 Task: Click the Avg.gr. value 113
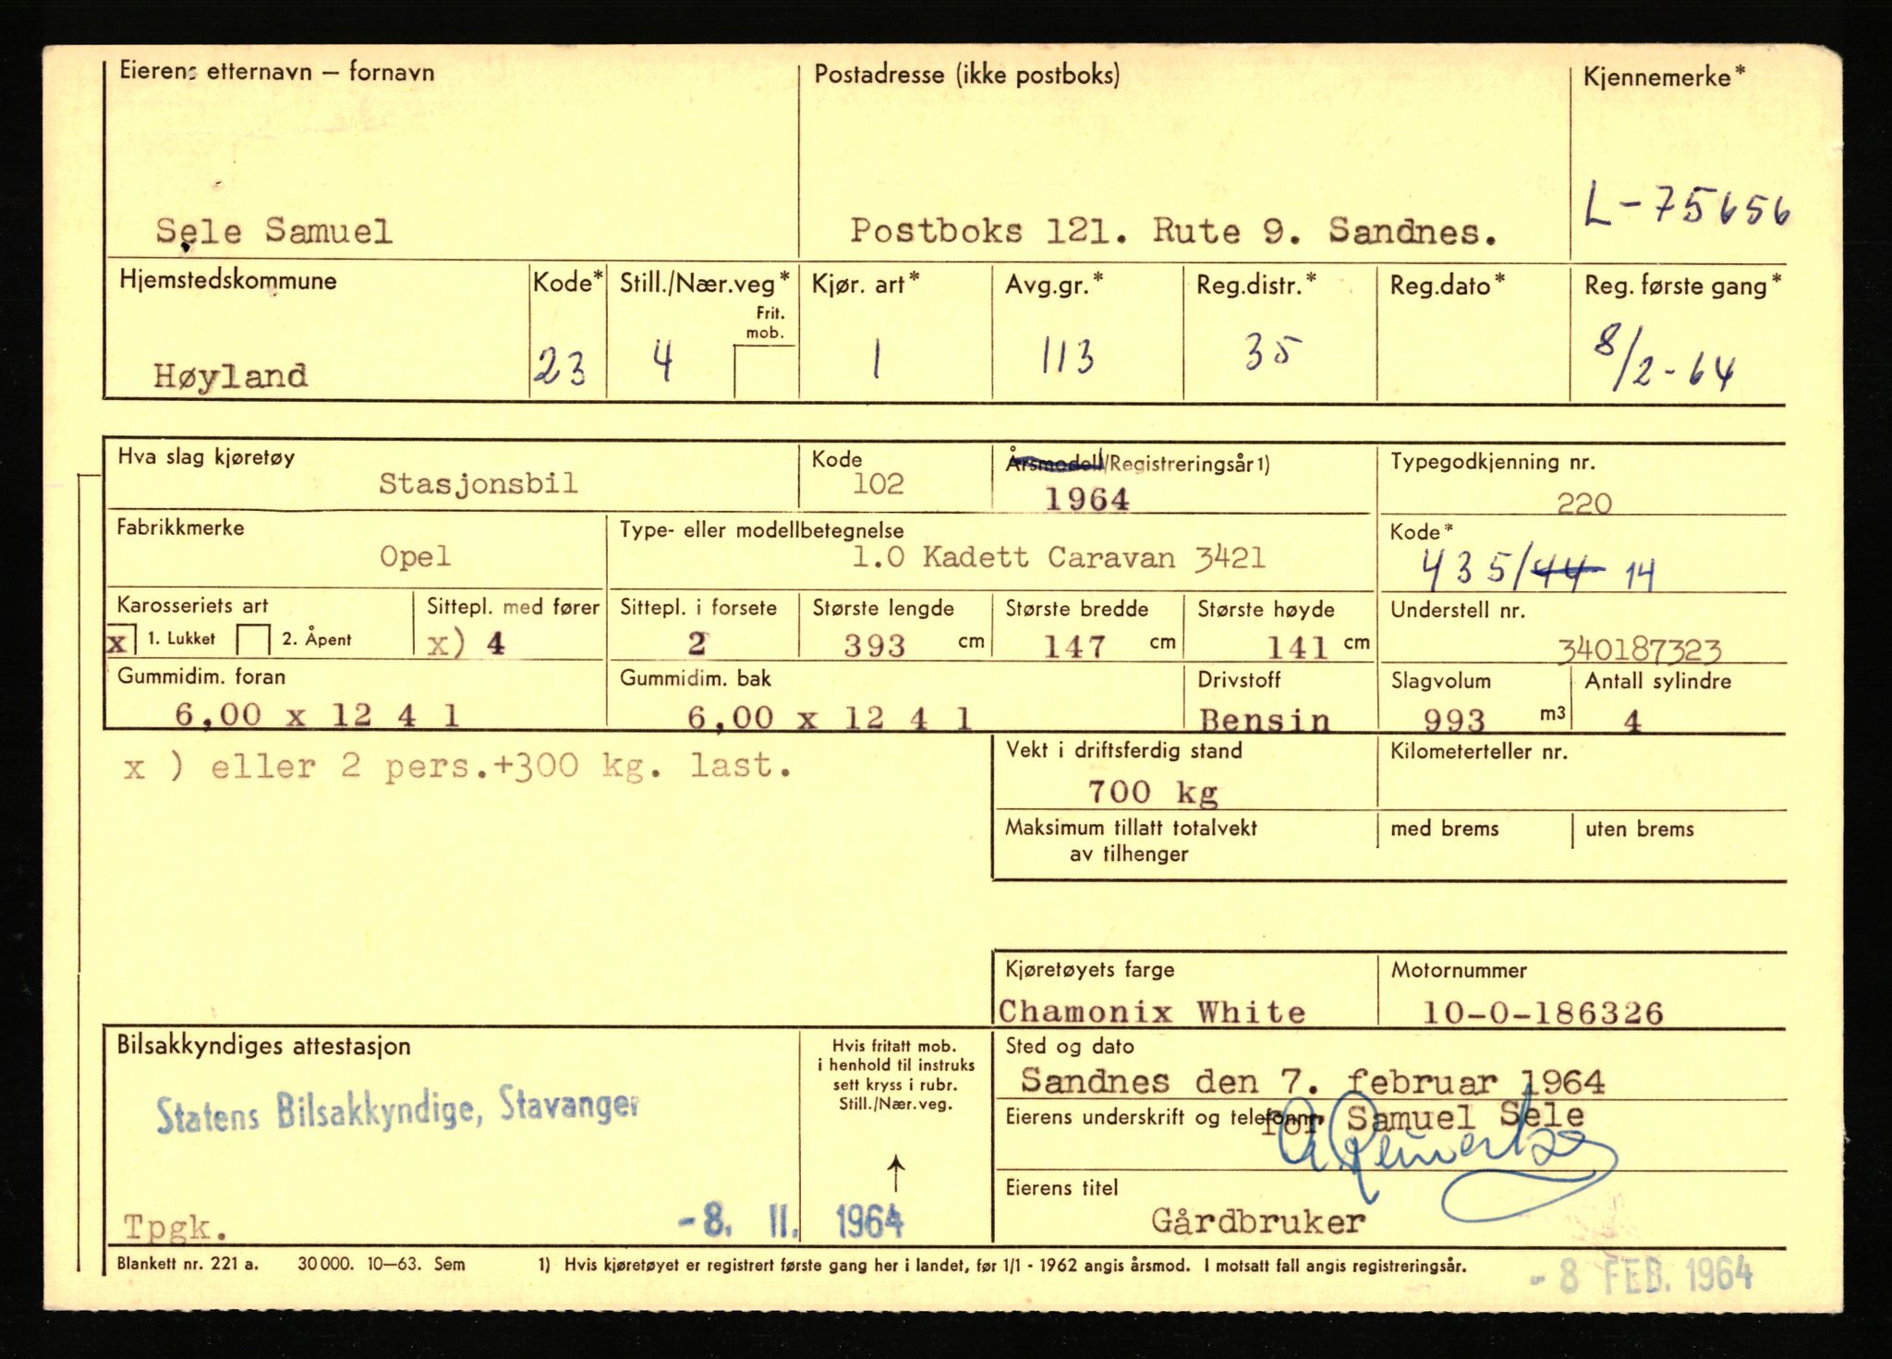(x=1067, y=356)
